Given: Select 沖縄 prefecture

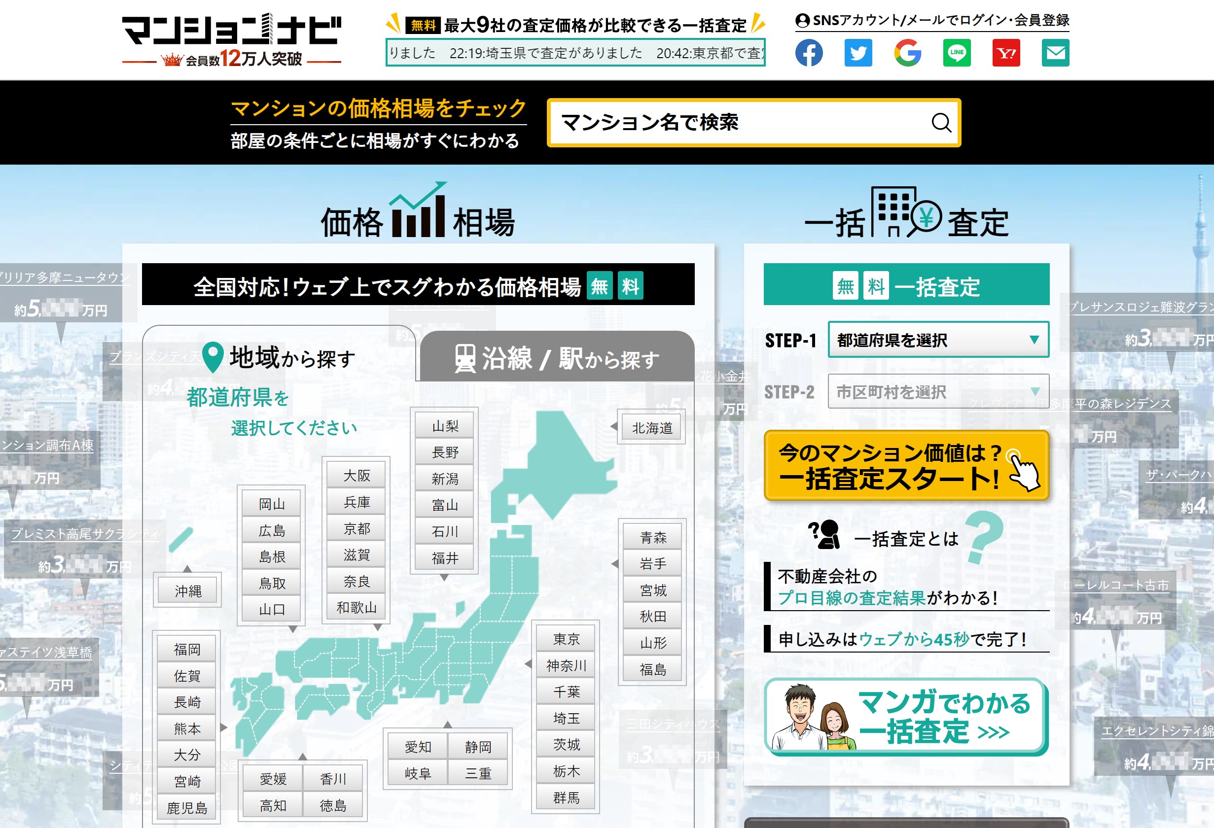Looking at the screenshot, I should click(187, 590).
